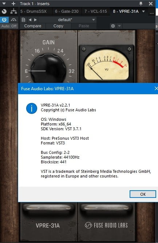The width and height of the screenshot is (158, 243).
Task: Add a new insert with the plus icon
Action: coord(13,4)
